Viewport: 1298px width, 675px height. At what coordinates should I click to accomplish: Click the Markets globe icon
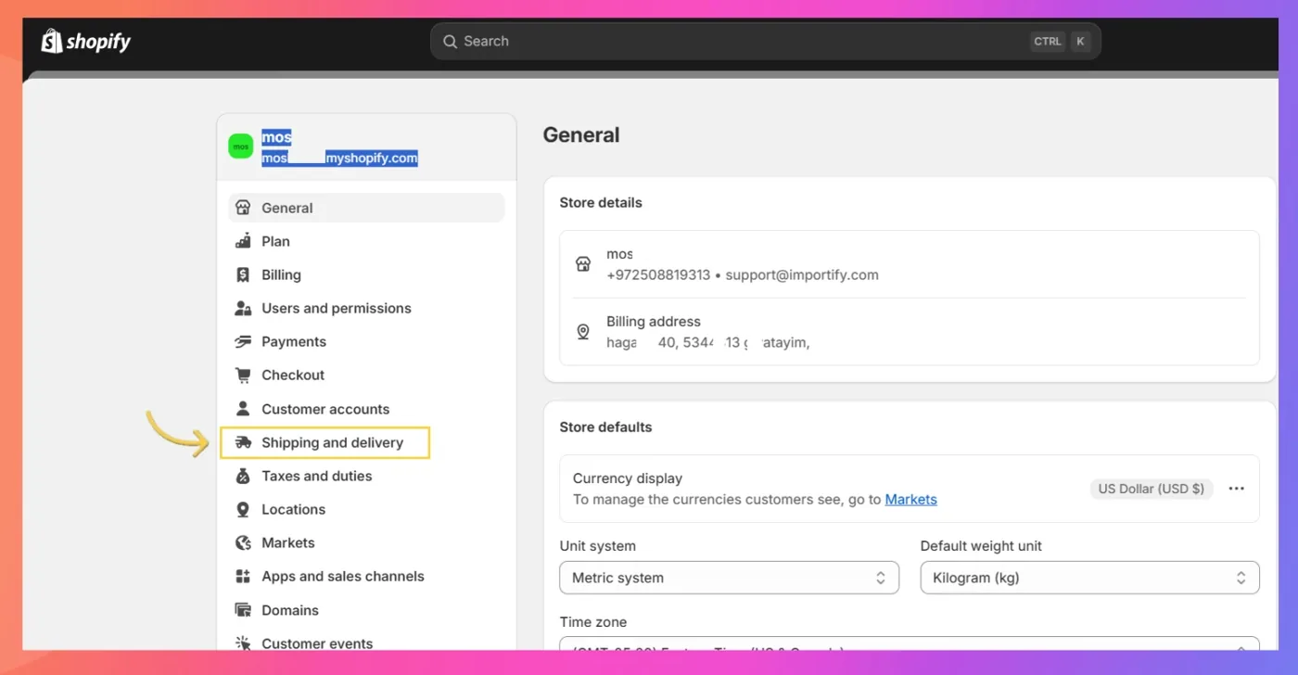point(243,542)
